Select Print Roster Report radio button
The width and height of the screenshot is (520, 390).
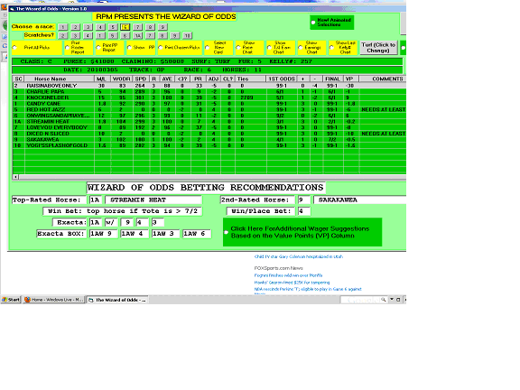click(x=68, y=48)
